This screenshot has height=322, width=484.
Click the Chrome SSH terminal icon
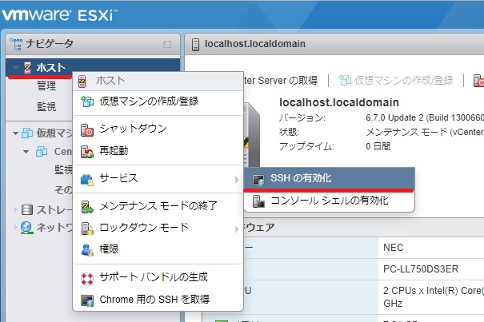point(87,300)
